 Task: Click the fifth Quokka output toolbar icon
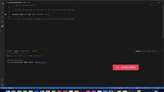[x=26, y=54]
